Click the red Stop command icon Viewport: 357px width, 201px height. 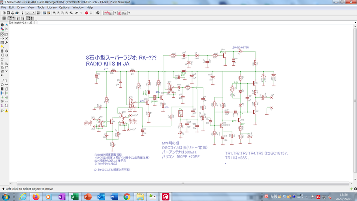coord(86,14)
